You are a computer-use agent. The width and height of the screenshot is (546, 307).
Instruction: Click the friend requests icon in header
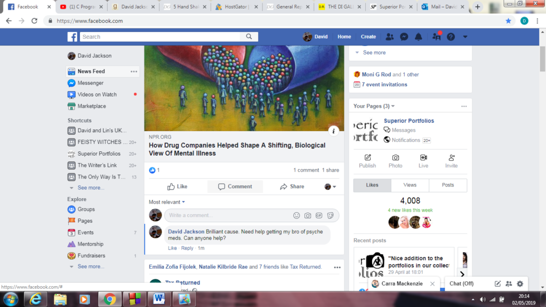click(x=390, y=37)
